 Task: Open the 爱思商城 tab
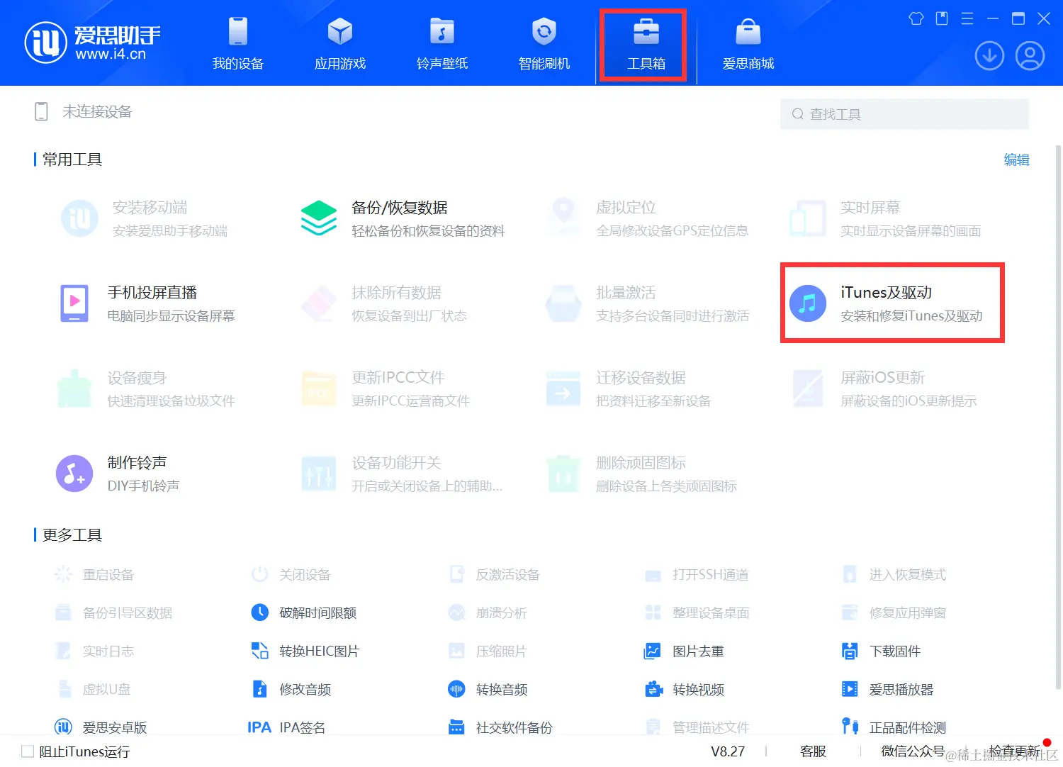(748, 44)
